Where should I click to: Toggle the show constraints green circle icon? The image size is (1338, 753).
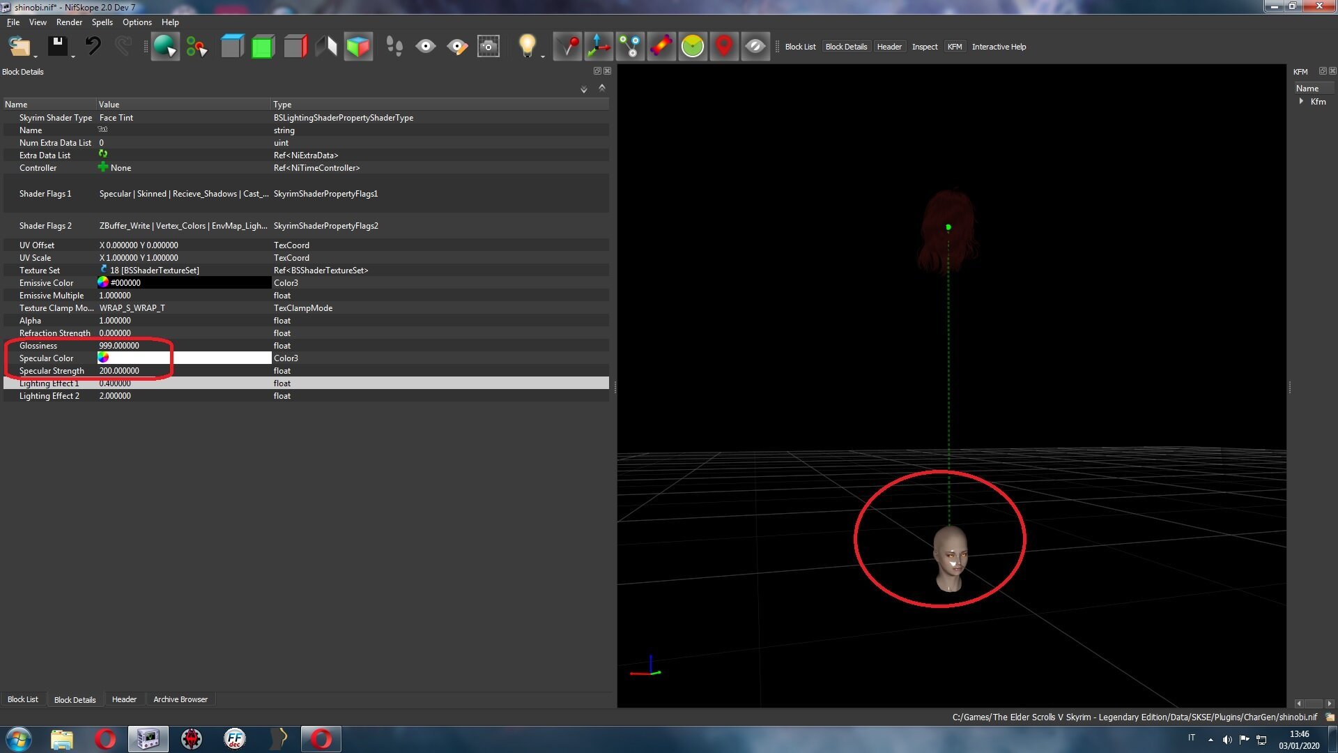693,47
